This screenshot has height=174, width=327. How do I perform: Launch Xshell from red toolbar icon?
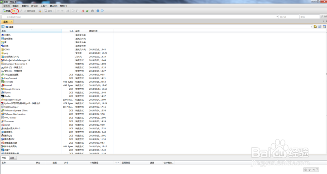click(x=83, y=11)
